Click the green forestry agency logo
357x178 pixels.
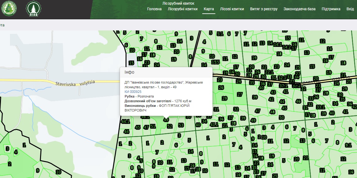[x=9, y=9]
